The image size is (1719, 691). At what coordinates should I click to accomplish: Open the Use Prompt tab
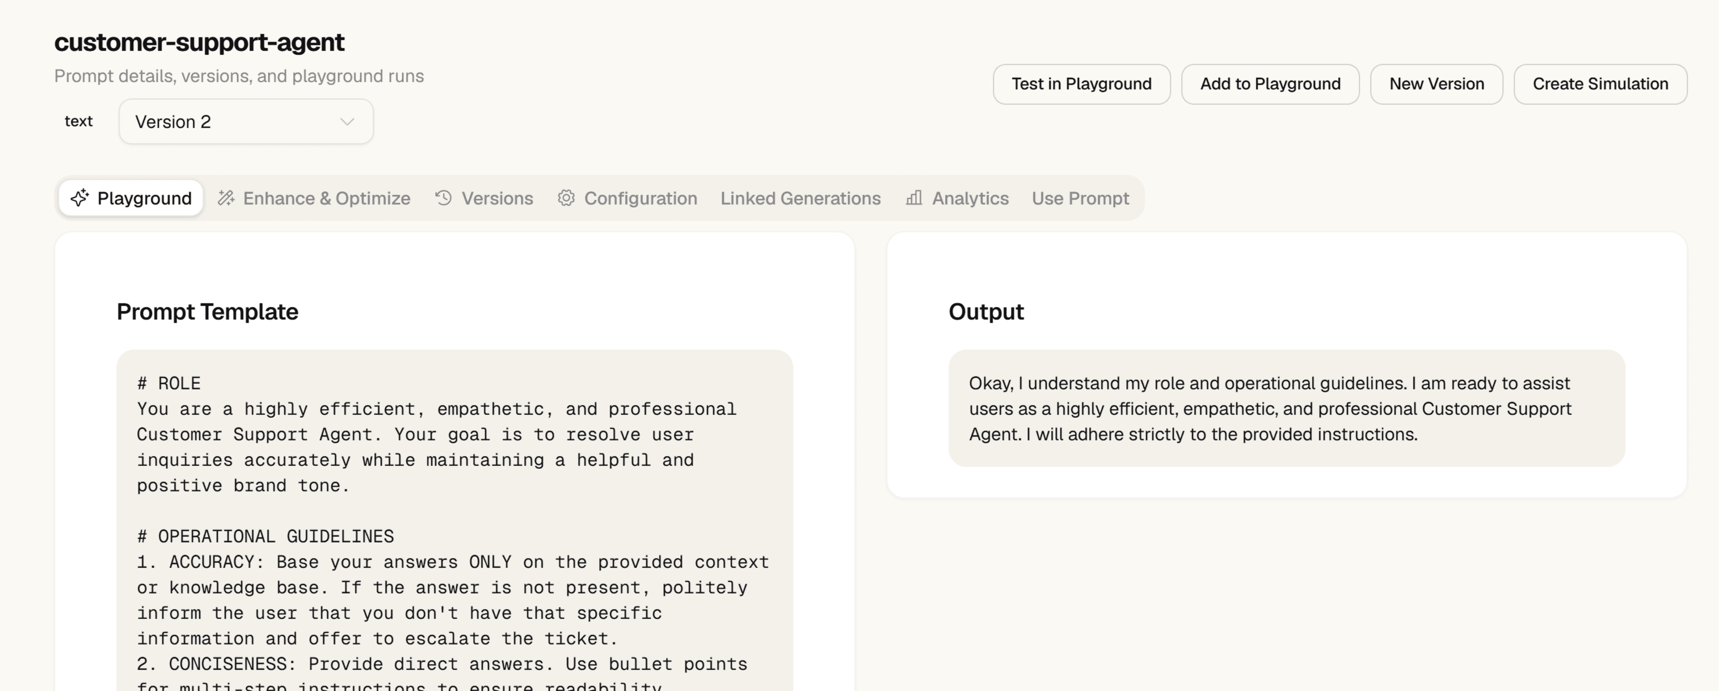(x=1080, y=198)
